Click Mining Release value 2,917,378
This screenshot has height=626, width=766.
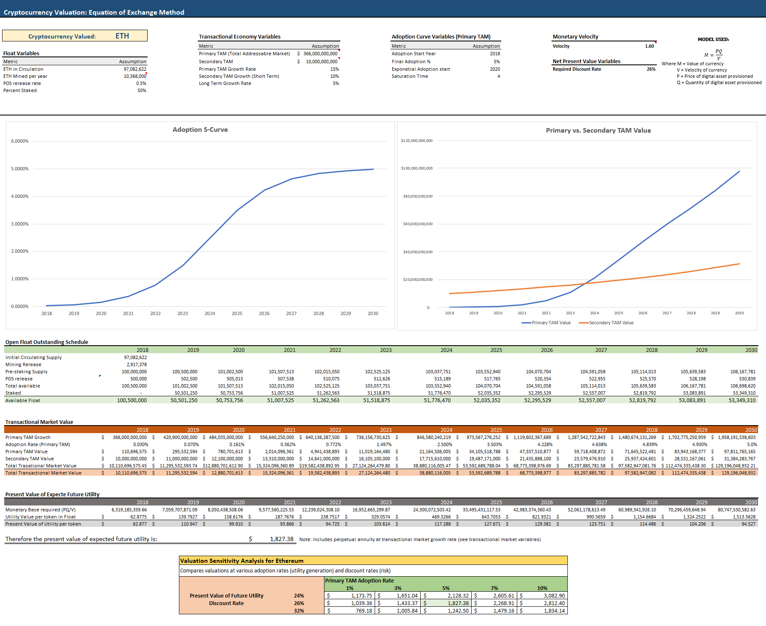pyautogui.click(x=137, y=364)
